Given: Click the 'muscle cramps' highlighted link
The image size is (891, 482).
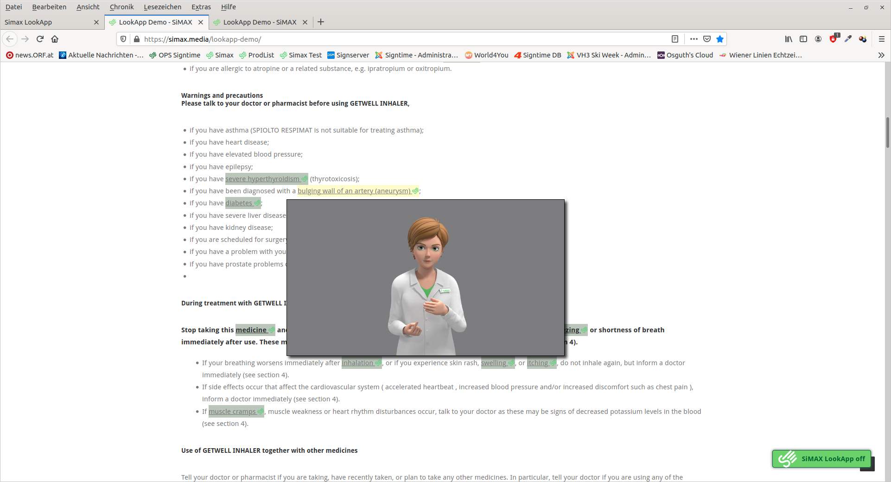Looking at the screenshot, I should (x=233, y=412).
